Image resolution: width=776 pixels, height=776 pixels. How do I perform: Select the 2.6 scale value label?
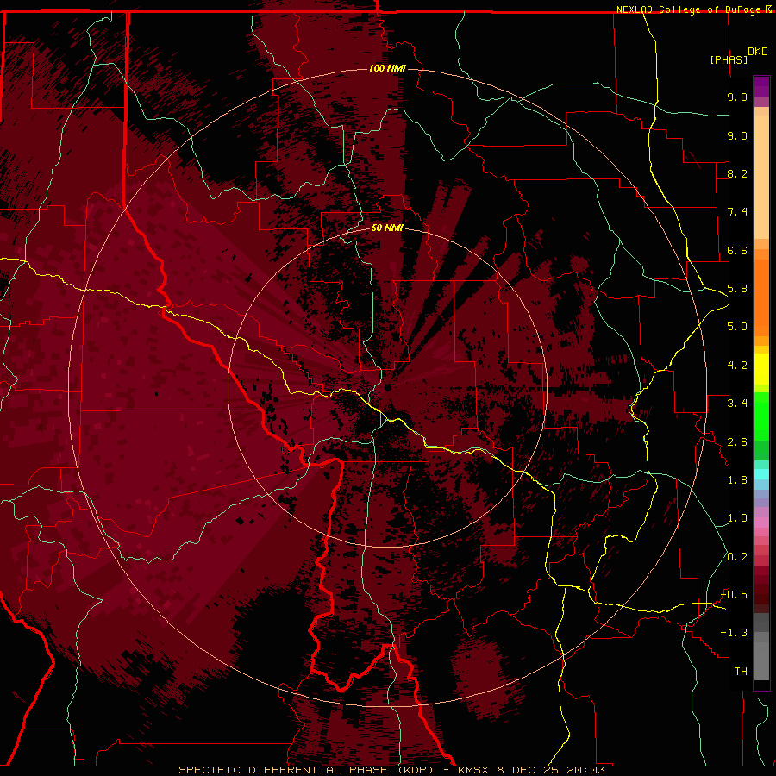(737, 442)
